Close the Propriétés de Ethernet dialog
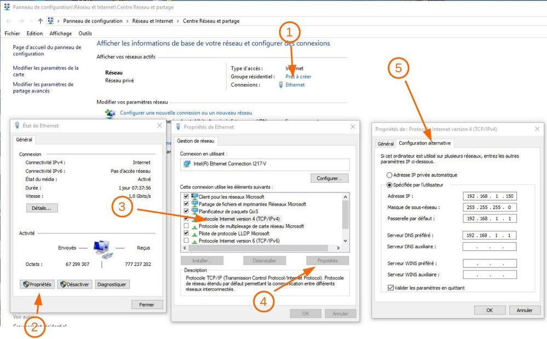This screenshot has width=547, height=339. pyautogui.click(x=353, y=127)
